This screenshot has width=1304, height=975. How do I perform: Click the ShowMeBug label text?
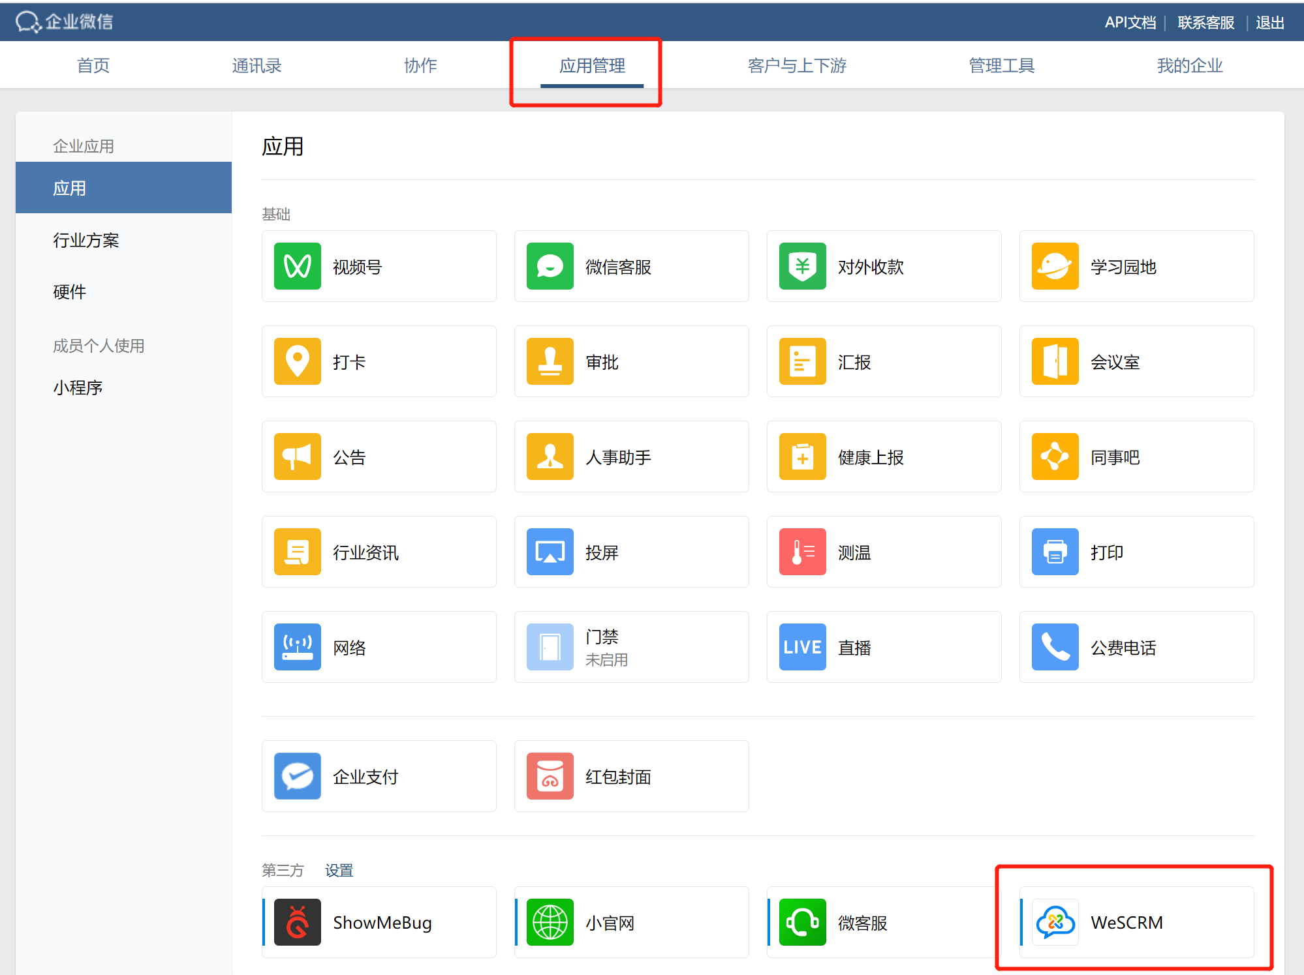pos(382,923)
